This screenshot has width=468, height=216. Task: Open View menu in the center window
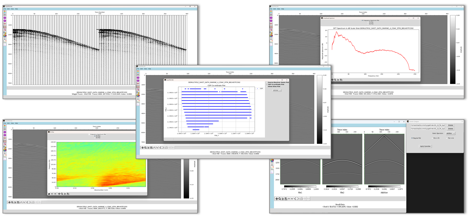145,69
